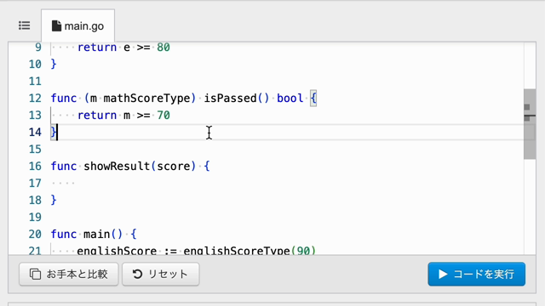Click the number 70 on line 13
This screenshot has height=306, width=545.
pyautogui.click(x=163, y=116)
